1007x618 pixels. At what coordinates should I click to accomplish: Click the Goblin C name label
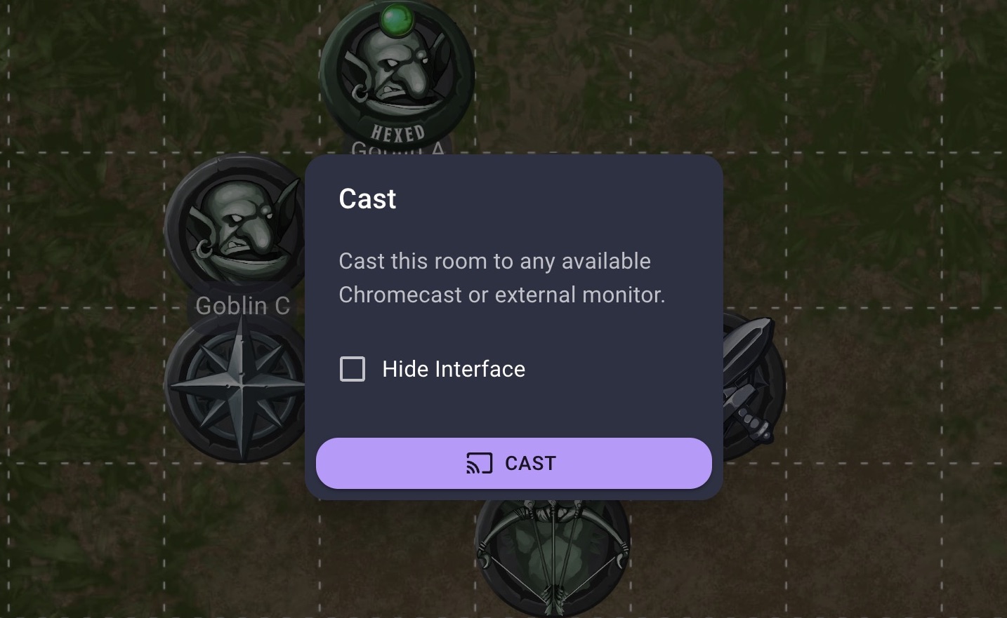point(242,306)
